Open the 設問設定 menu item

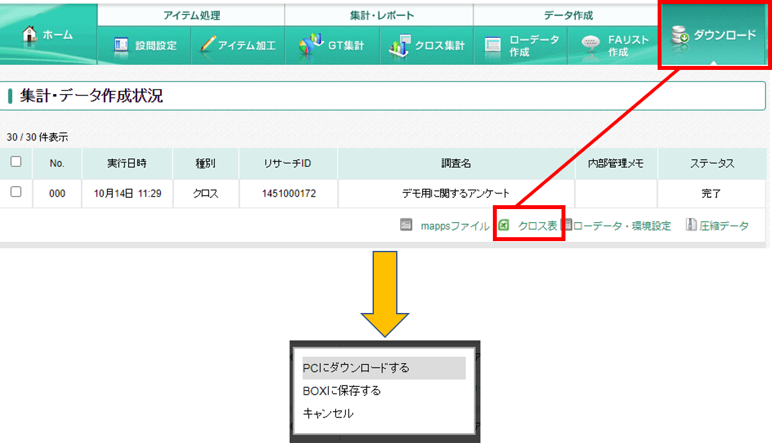144,45
